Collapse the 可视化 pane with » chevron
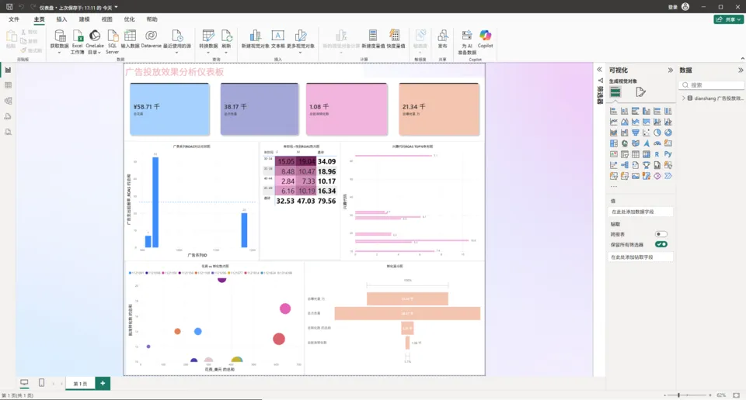Image resolution: width=746 pixels, height=400 pixels. point(671,71)
